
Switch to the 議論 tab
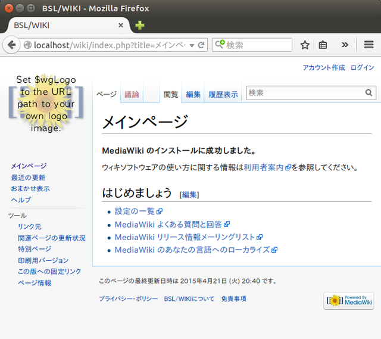point(132,94)
